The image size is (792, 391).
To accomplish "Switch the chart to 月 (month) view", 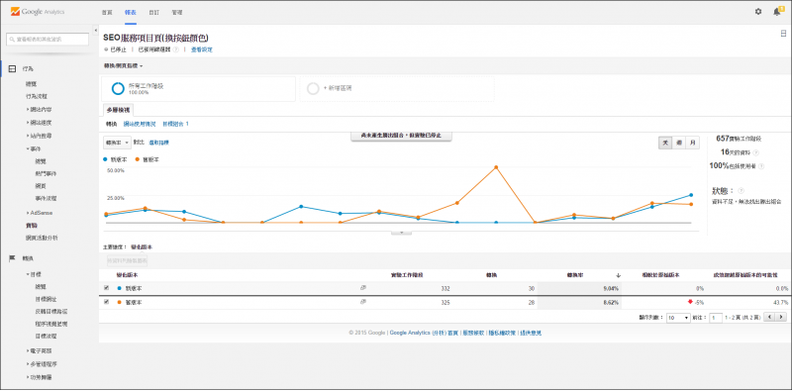I will coord(692,143).
